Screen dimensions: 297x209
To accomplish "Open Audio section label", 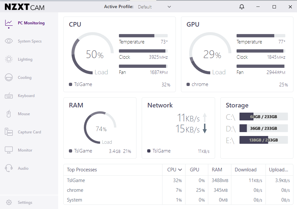I will [23, 168].
